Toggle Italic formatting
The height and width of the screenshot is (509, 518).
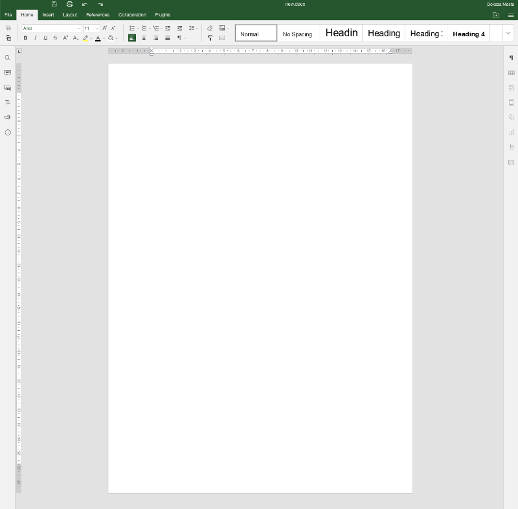[35, 38]
